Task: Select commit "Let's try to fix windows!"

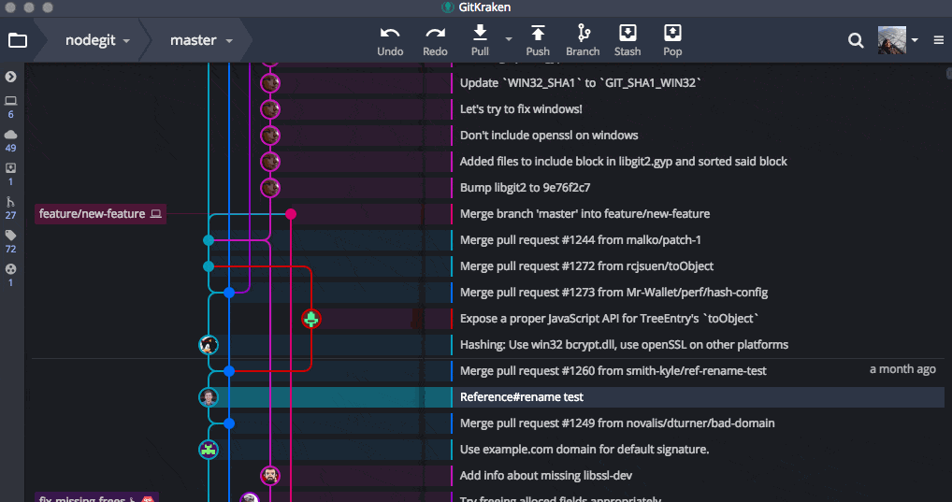Action: click(x=521, y=109)
